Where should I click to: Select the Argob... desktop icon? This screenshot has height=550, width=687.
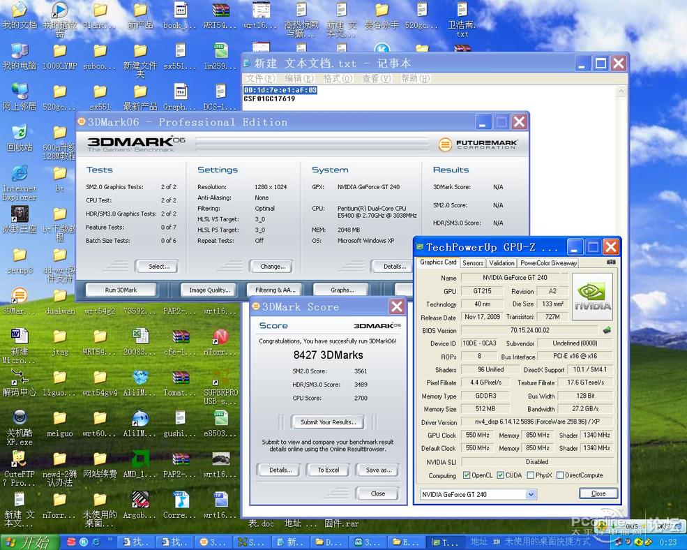[139, 506]
